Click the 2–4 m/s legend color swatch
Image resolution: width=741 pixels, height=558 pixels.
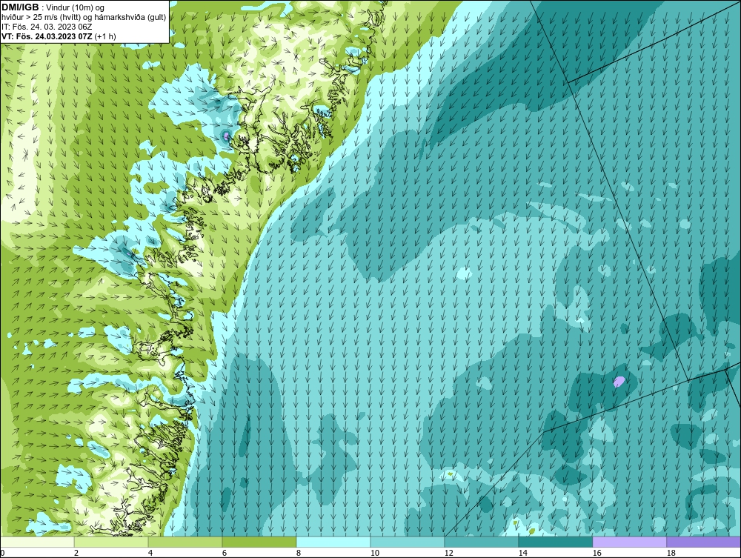click(111, 542)
